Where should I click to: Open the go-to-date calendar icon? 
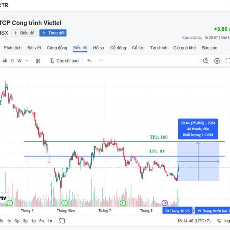coord(62,220)
